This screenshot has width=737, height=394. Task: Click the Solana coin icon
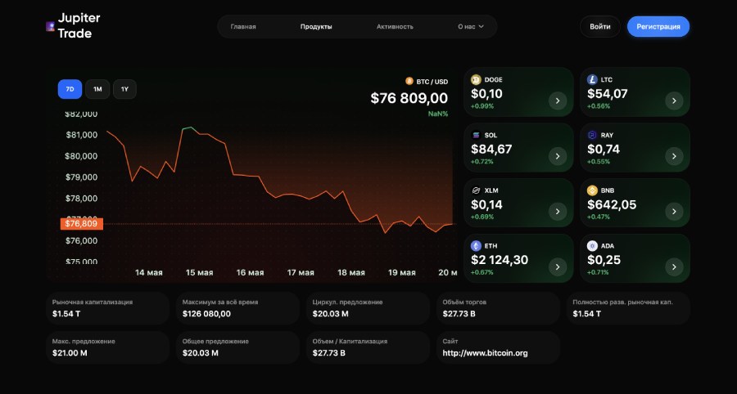476,135
